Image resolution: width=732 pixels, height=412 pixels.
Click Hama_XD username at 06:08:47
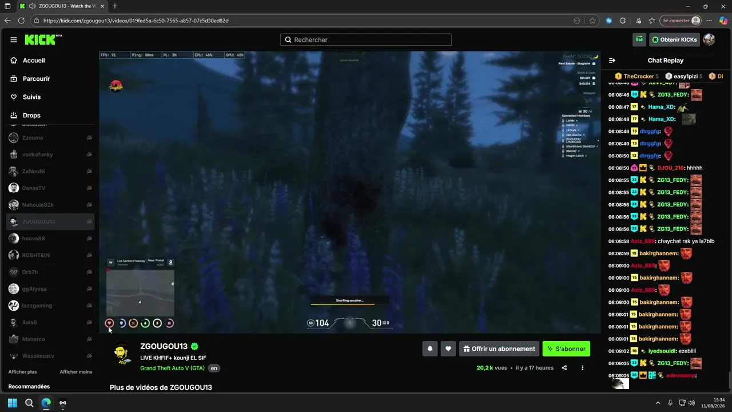(x=661, y=107)
